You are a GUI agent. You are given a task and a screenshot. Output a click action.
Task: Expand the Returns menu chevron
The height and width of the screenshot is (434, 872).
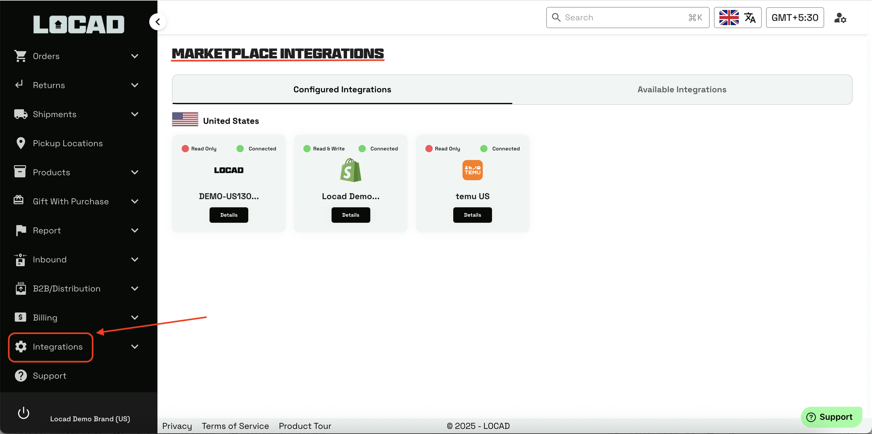[x=135, y=85]
